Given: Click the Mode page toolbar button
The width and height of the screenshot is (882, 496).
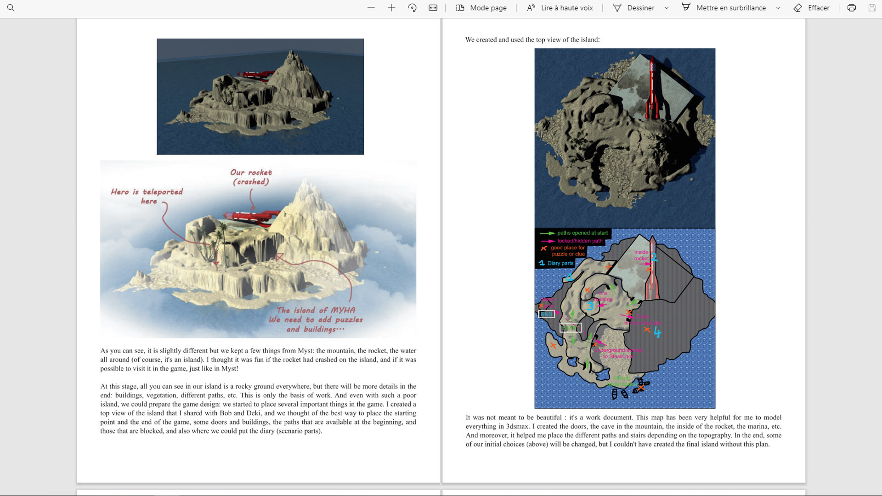Looking at the screenshot, I should 481,8.
